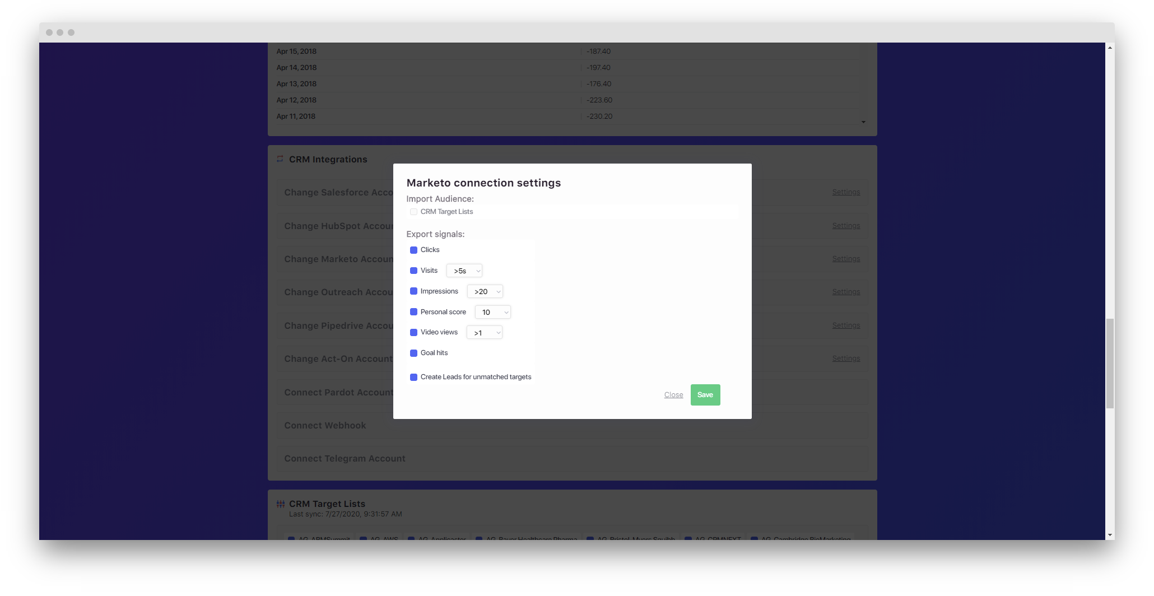Screen dimensions: 1154x596
Task: Toggle the Visits checkbox
Action: pos(413,271)
